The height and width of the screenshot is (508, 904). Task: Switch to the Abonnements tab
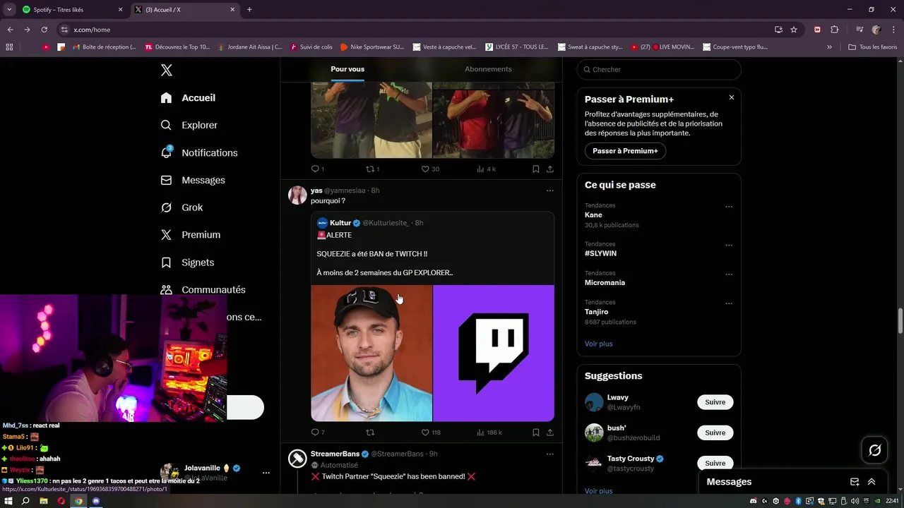[488, 69]
